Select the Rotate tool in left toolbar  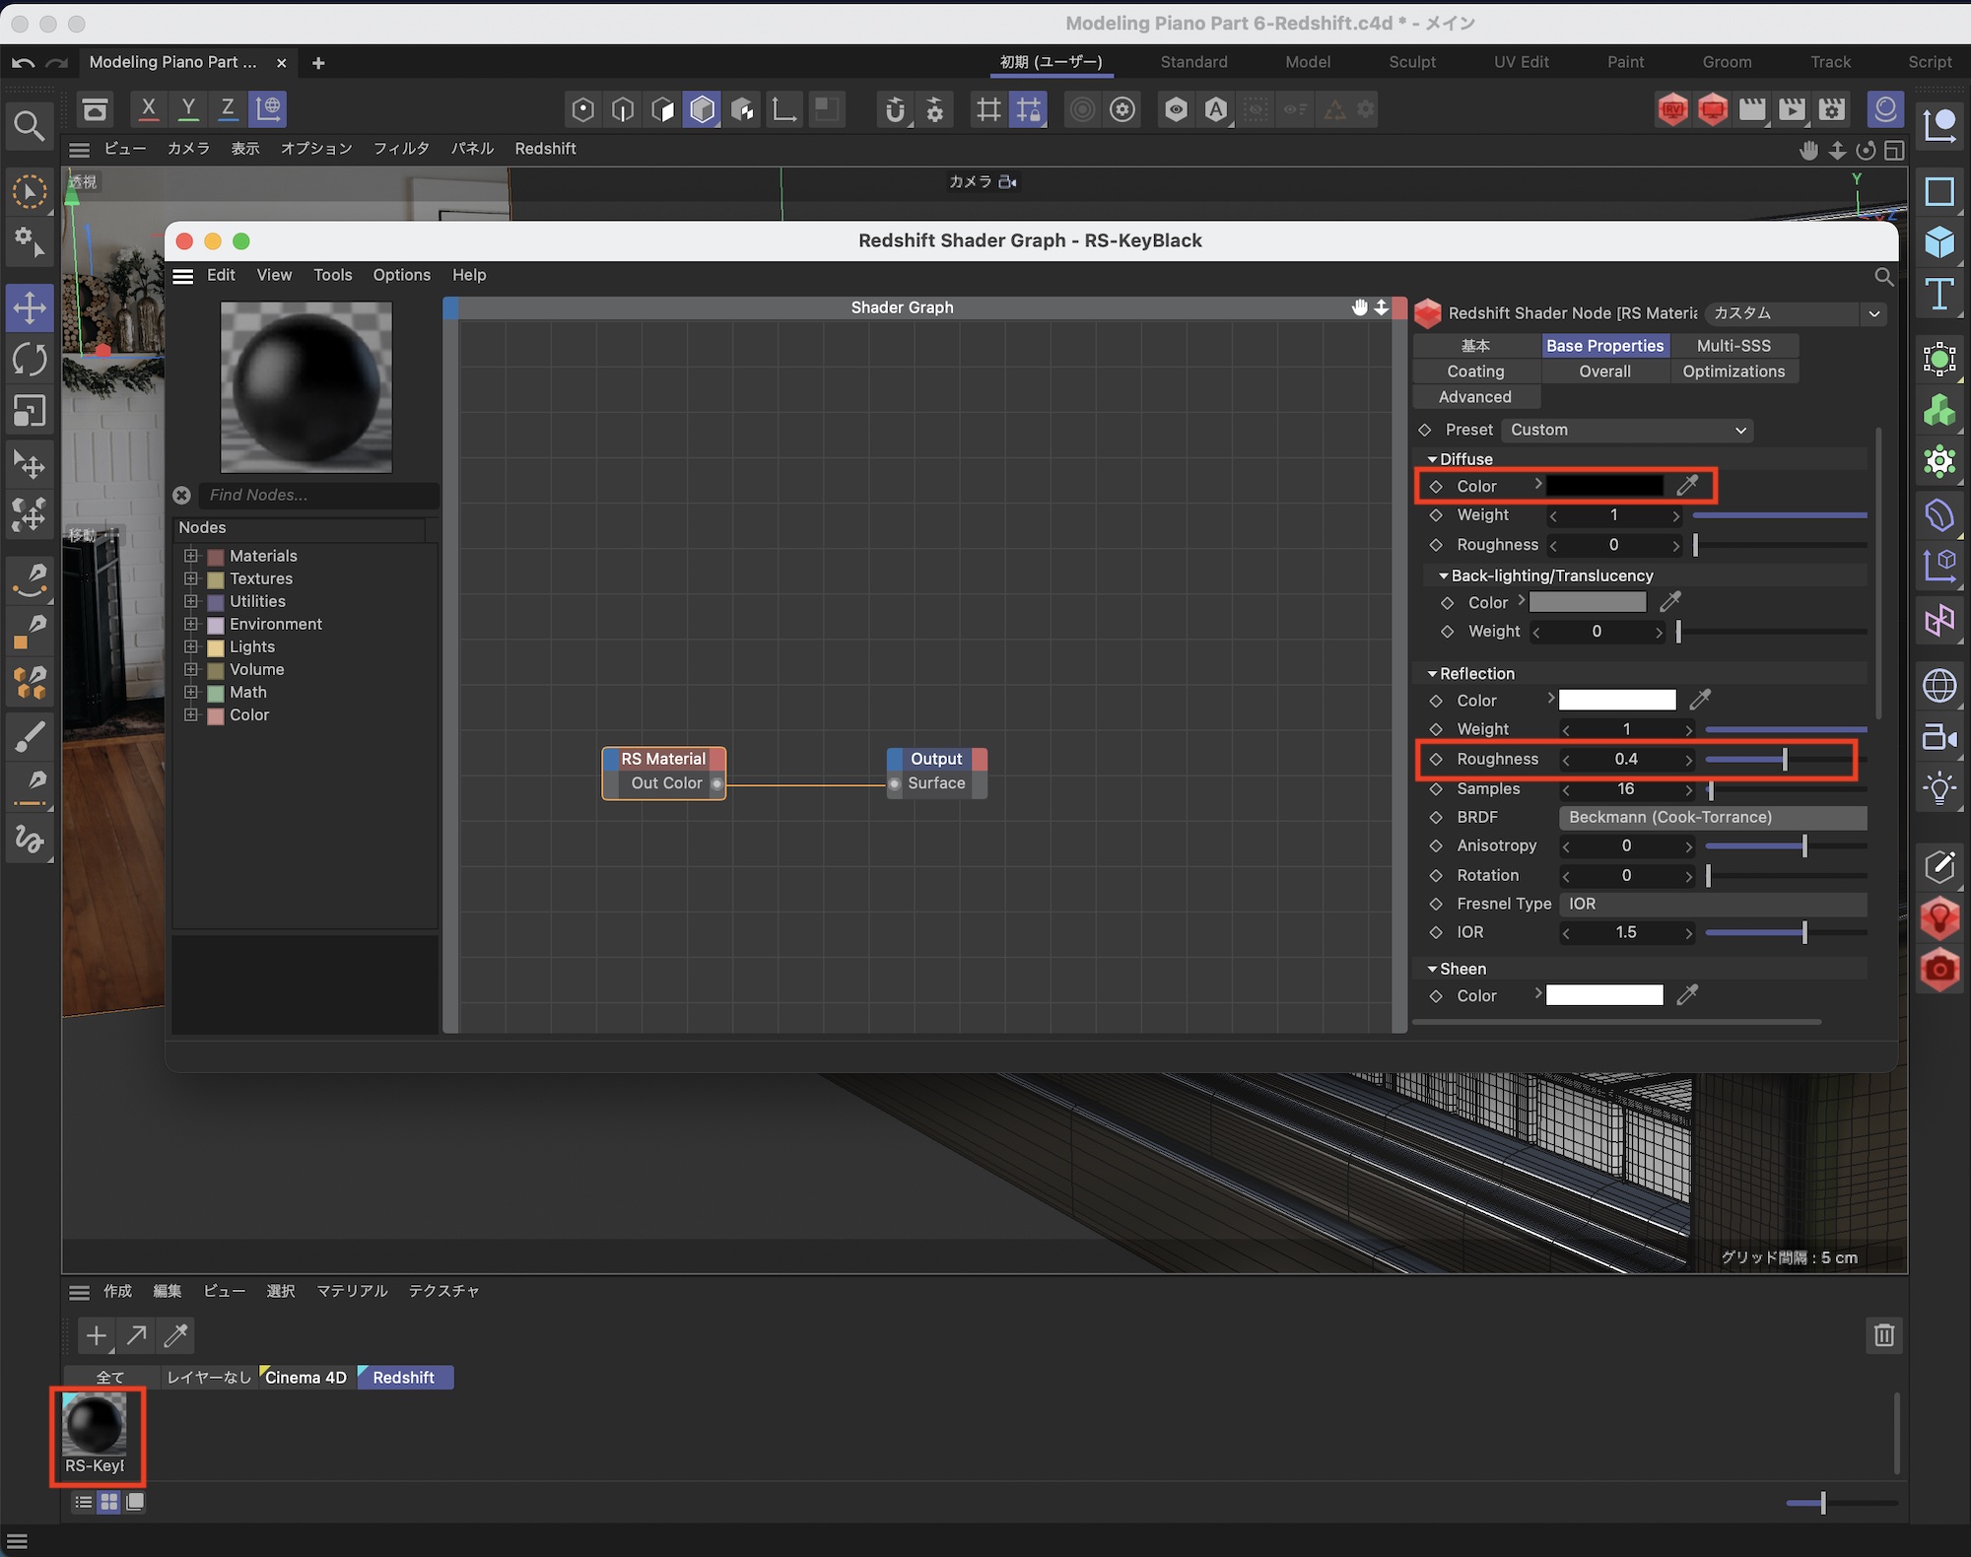pos(30,359)
